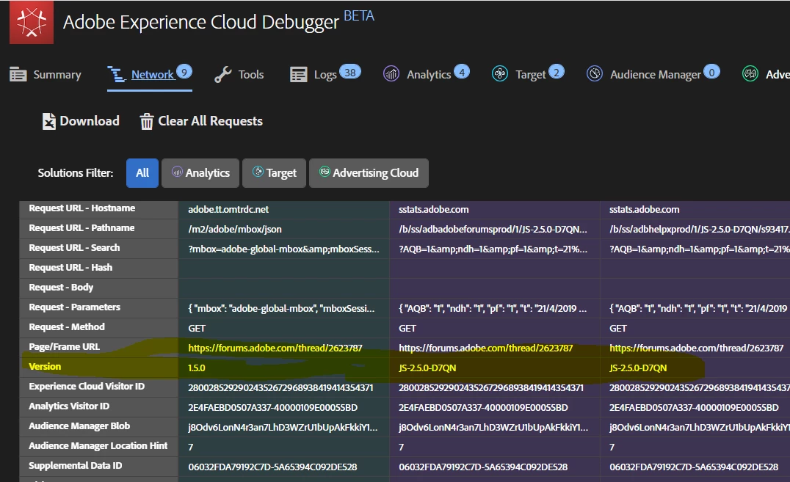Click the Audience Manager icon

[595, 74]
